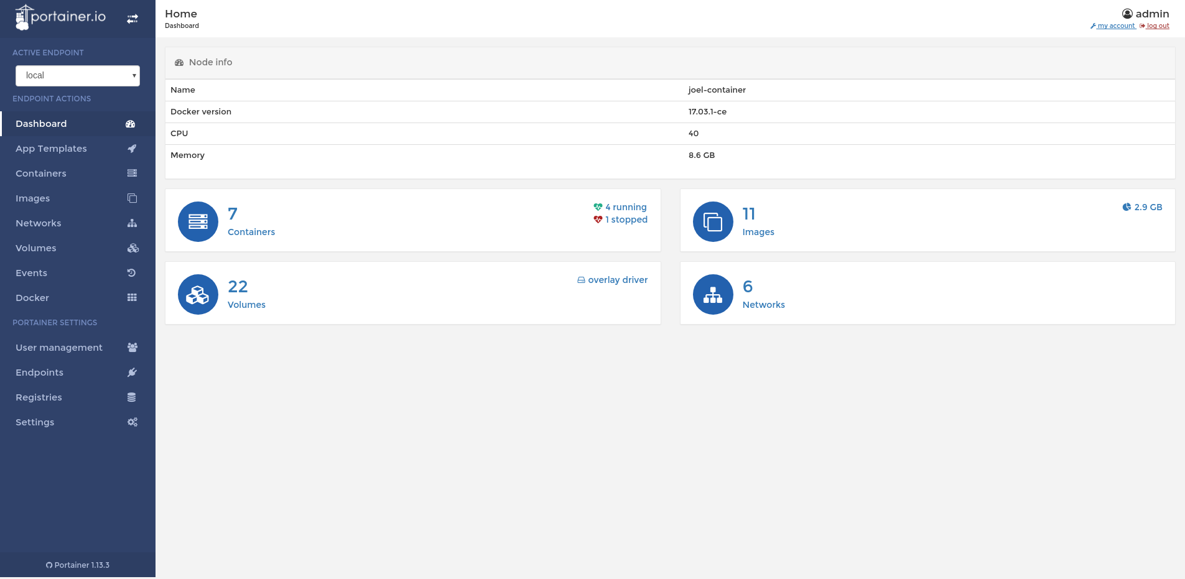The width and height of the screenshot is (1185, 579).
Task: Click the GitHub icon beside Portainer version
Action: (49, 565)
